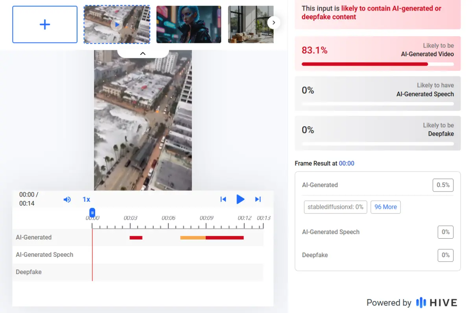Click the stablediffusionxl: 0% tag
The height and width of the screenshot is (313, 472).
coord(336,207)
